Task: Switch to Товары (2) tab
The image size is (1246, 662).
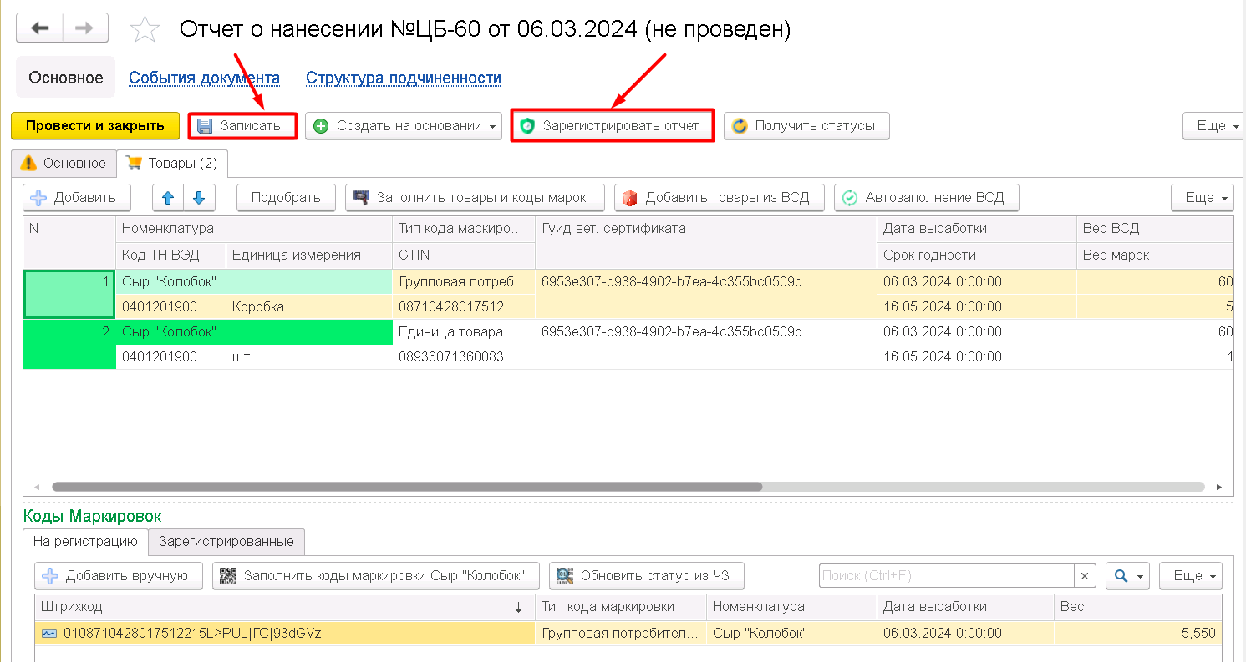Action: click(x=172, y=163)
